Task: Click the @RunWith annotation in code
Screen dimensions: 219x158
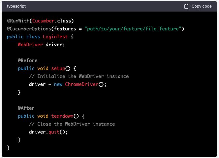Action: click(18, 21)
